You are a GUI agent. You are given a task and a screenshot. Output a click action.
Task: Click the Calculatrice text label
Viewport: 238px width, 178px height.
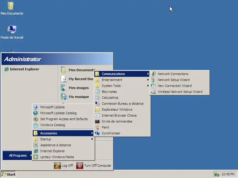(x=110, y=98)
